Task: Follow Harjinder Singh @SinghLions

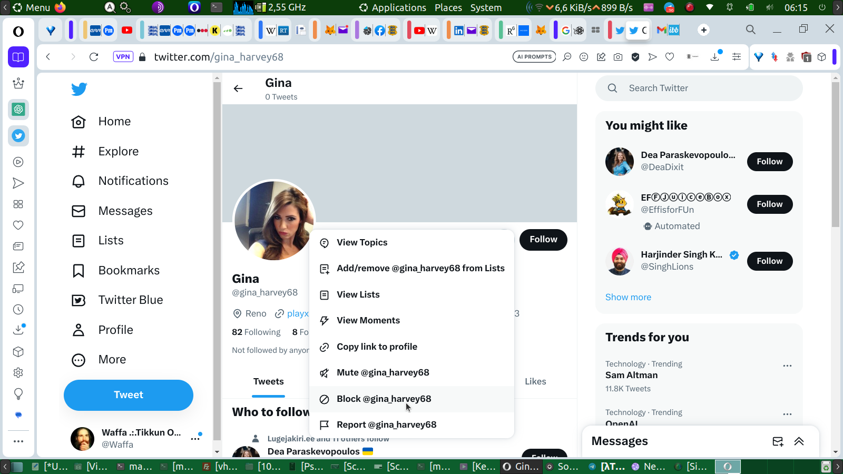Action: (770, 261)
